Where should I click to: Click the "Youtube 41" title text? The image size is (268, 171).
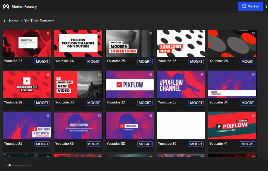[219, 144]
